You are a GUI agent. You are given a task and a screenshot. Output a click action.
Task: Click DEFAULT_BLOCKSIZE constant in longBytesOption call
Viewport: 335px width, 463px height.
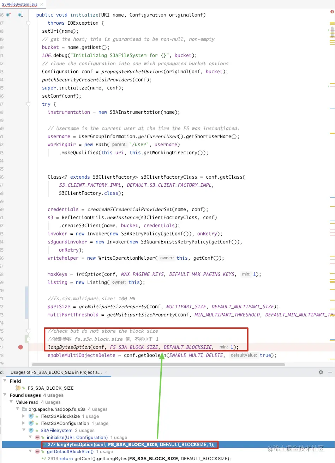tap(188, 347)
